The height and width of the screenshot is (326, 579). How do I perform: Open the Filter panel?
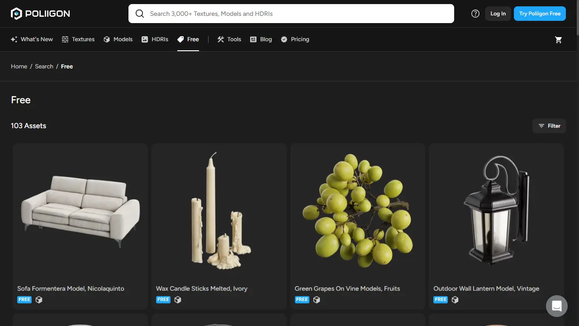click(549, 126)
